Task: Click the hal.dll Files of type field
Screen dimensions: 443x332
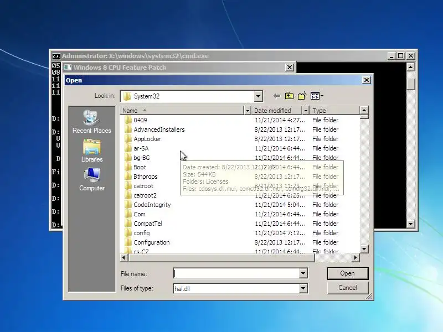Action: tap(236, 288)
